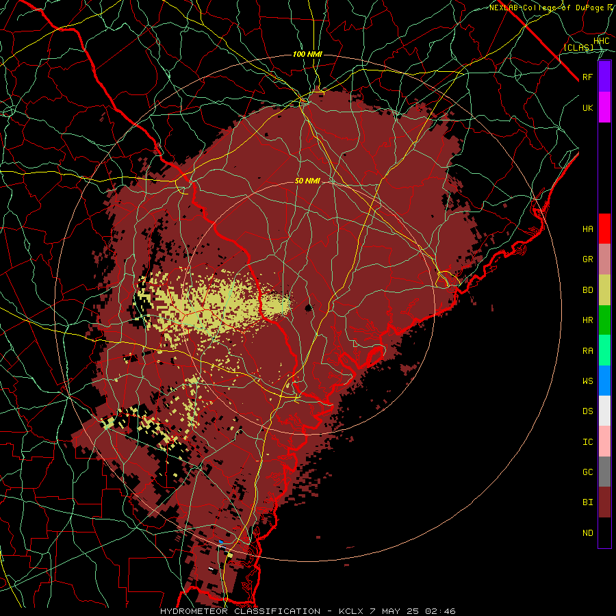Click the BI legend label
The image size is (616, 616).
(x=588, y=502)
